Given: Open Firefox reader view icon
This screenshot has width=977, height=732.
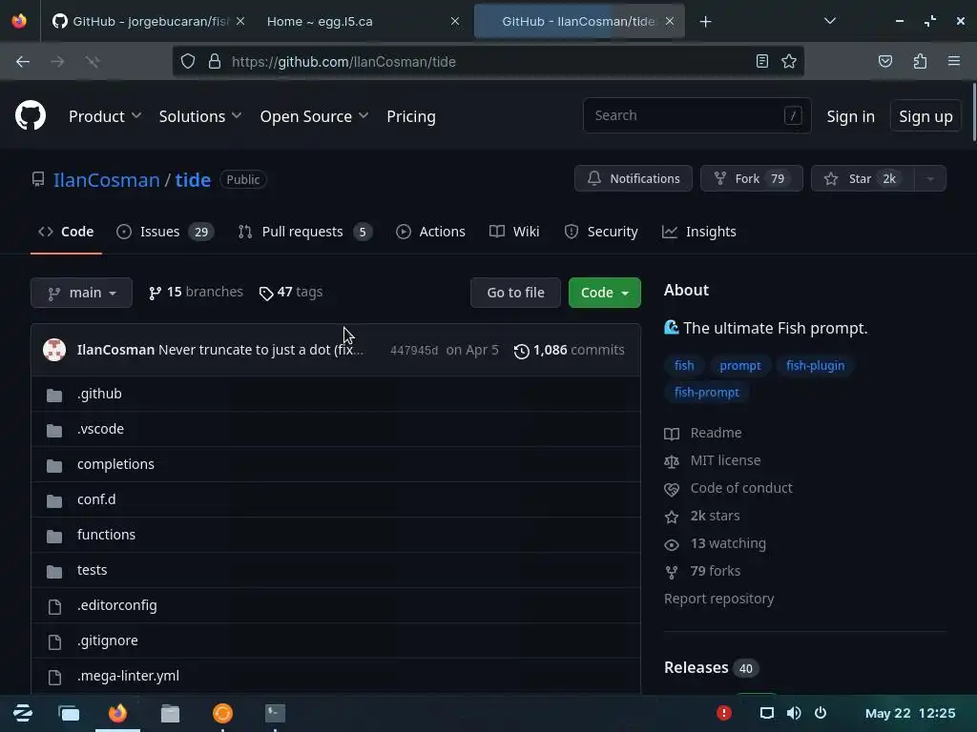Looking at the screenshot, I should pos(761,62).
